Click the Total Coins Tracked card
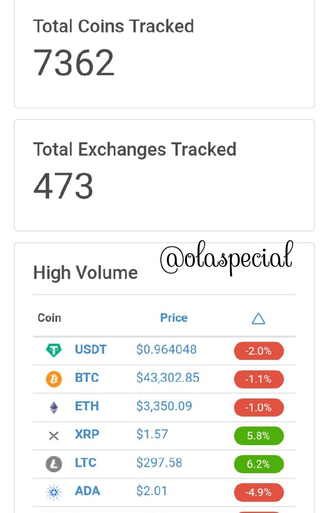The width and height of the screenshot is (329, 513). tap(164, 54)
